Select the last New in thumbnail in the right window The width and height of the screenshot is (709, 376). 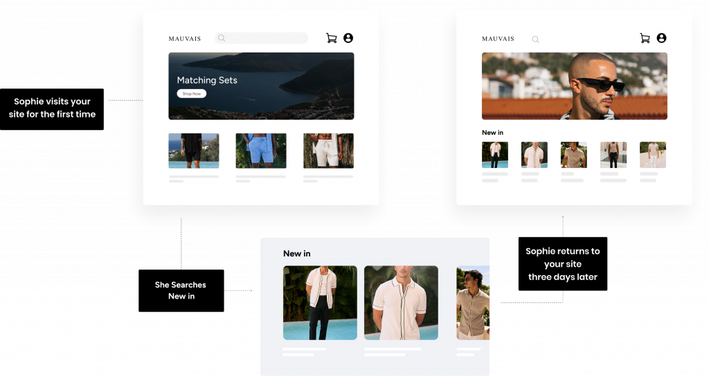[x=652, y=155]
